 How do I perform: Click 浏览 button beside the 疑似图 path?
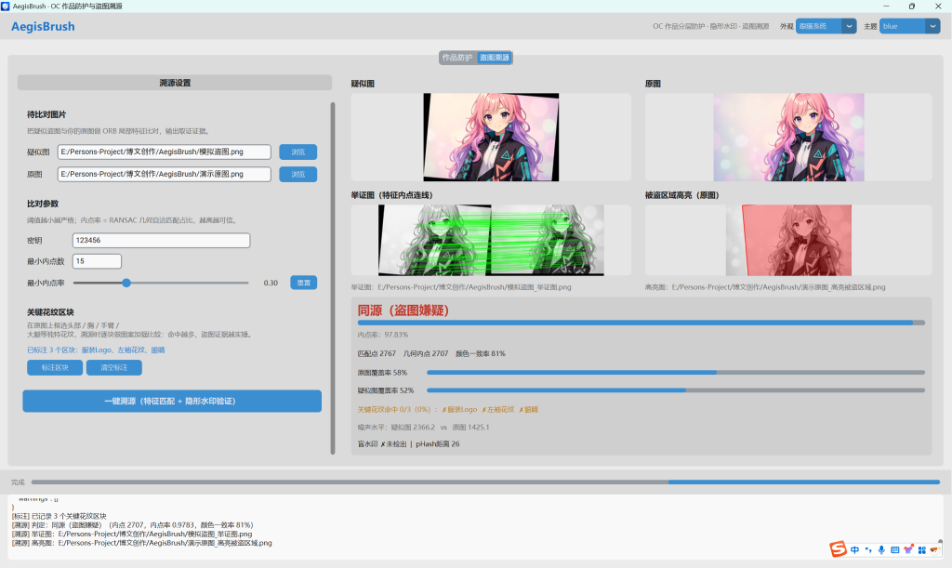pyautogui.click(x=298, y=152)
